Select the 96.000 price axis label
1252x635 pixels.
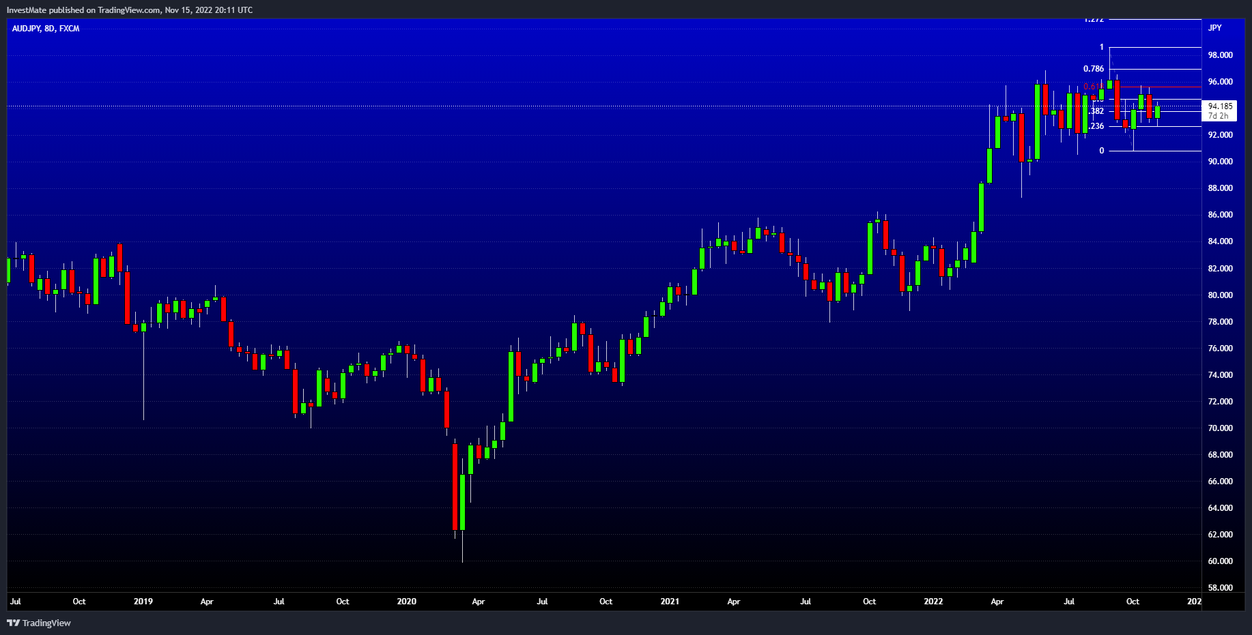(x=1220, y=82)
